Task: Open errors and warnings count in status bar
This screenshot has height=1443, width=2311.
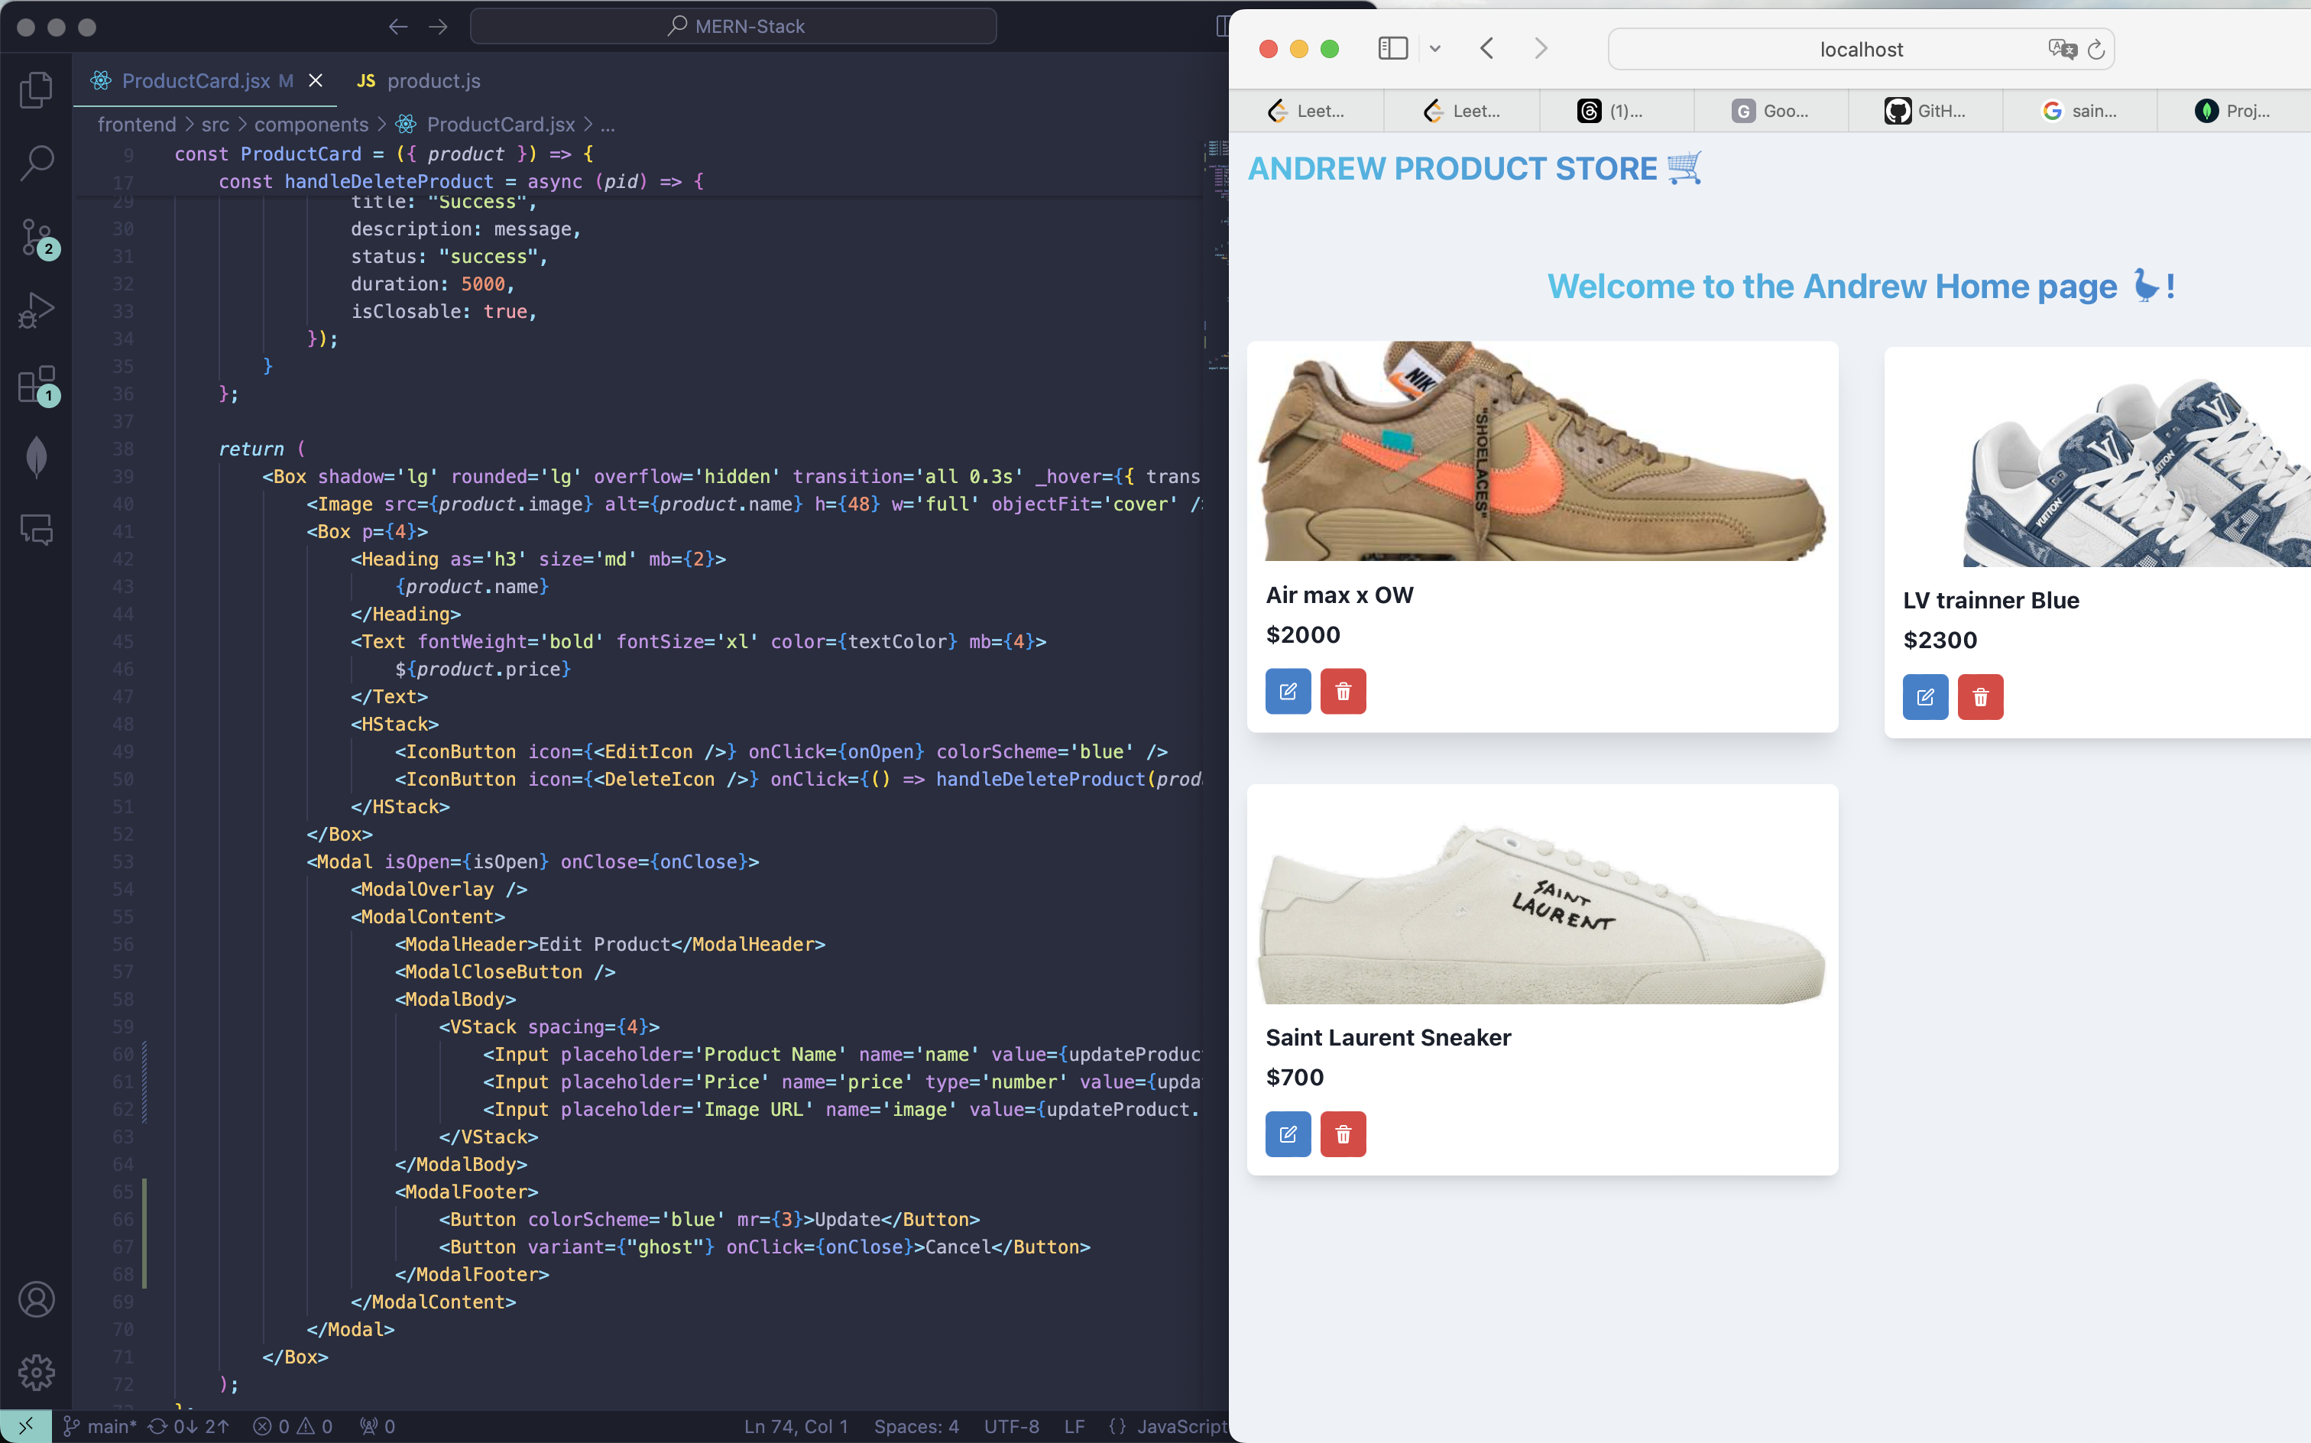Action: tap(293, 1426)
